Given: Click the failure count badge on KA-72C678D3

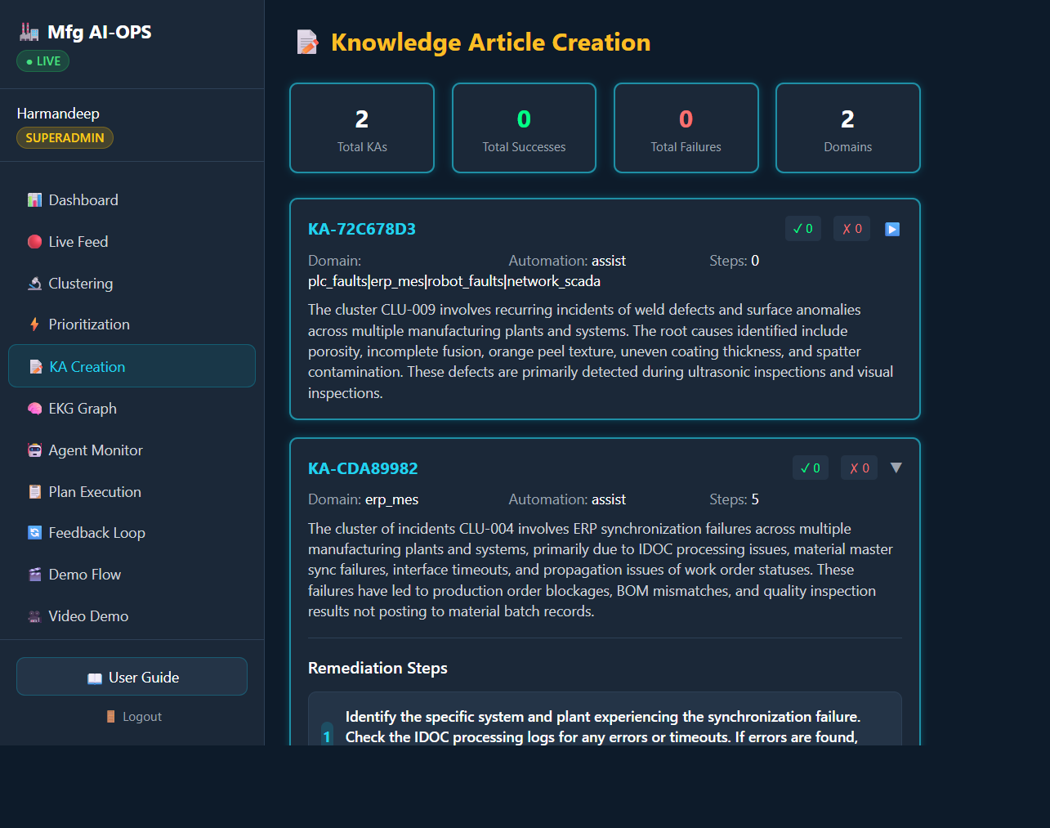Looking at the screenshot, I should (852, 229).
